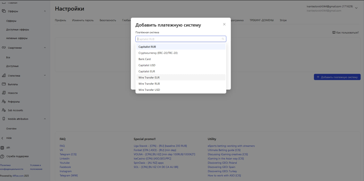The image size is (364, 181).
Task: Click the payment system search field
Action: (179, 39)
